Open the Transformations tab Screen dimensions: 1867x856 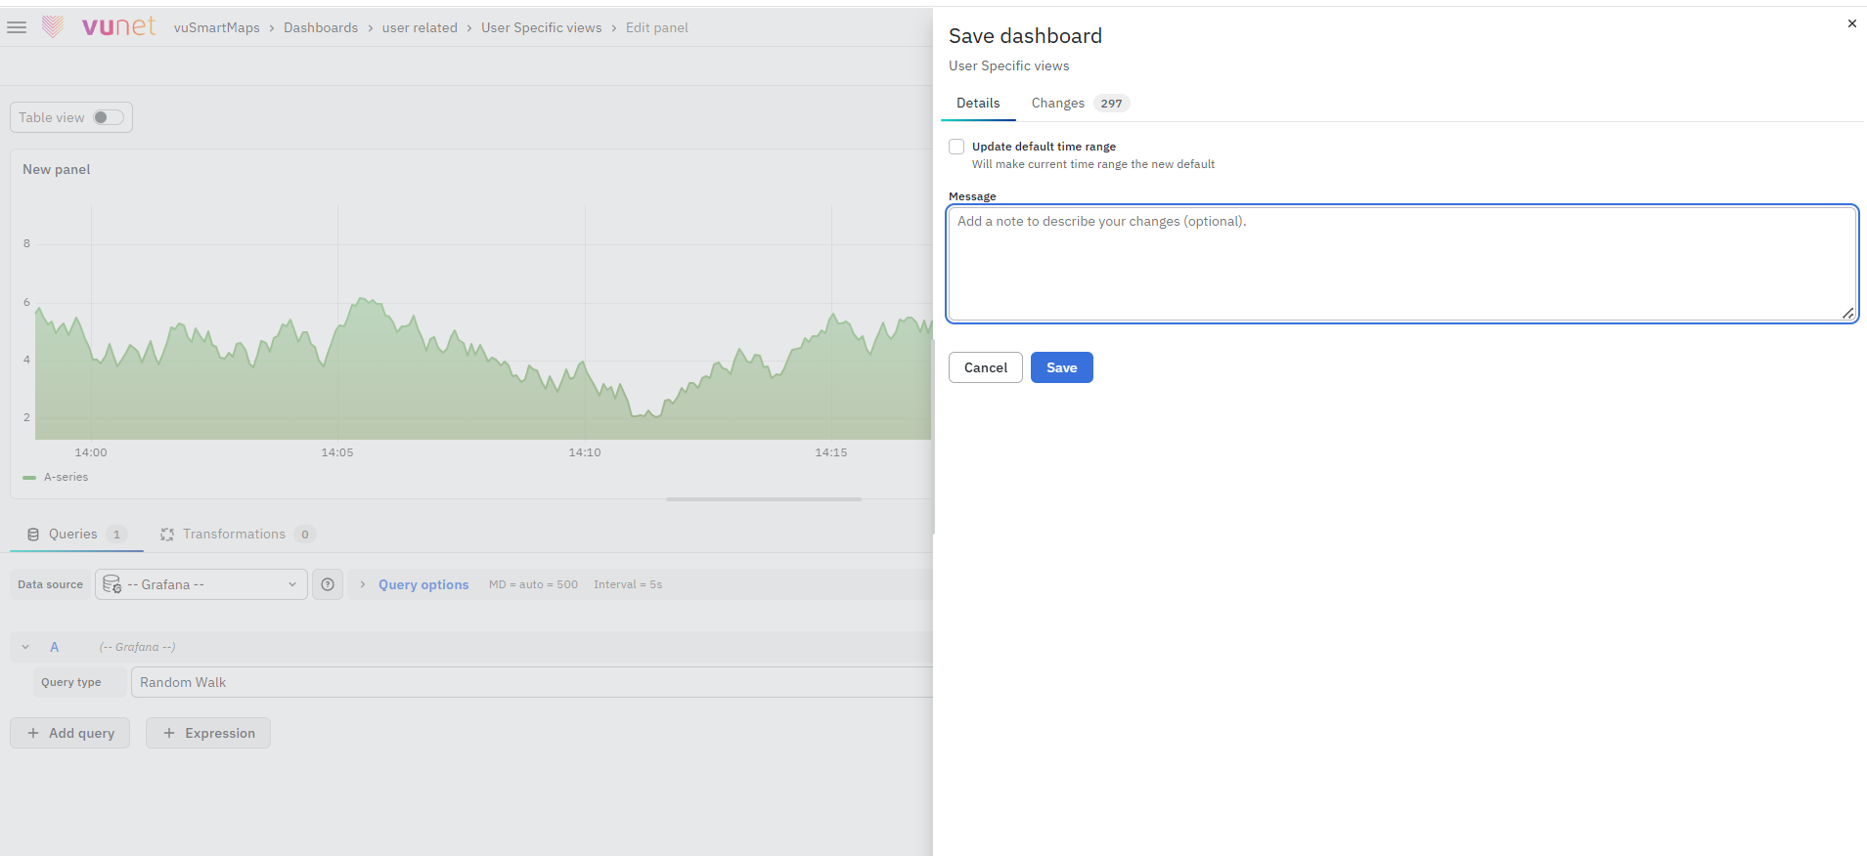click(238, 535)
